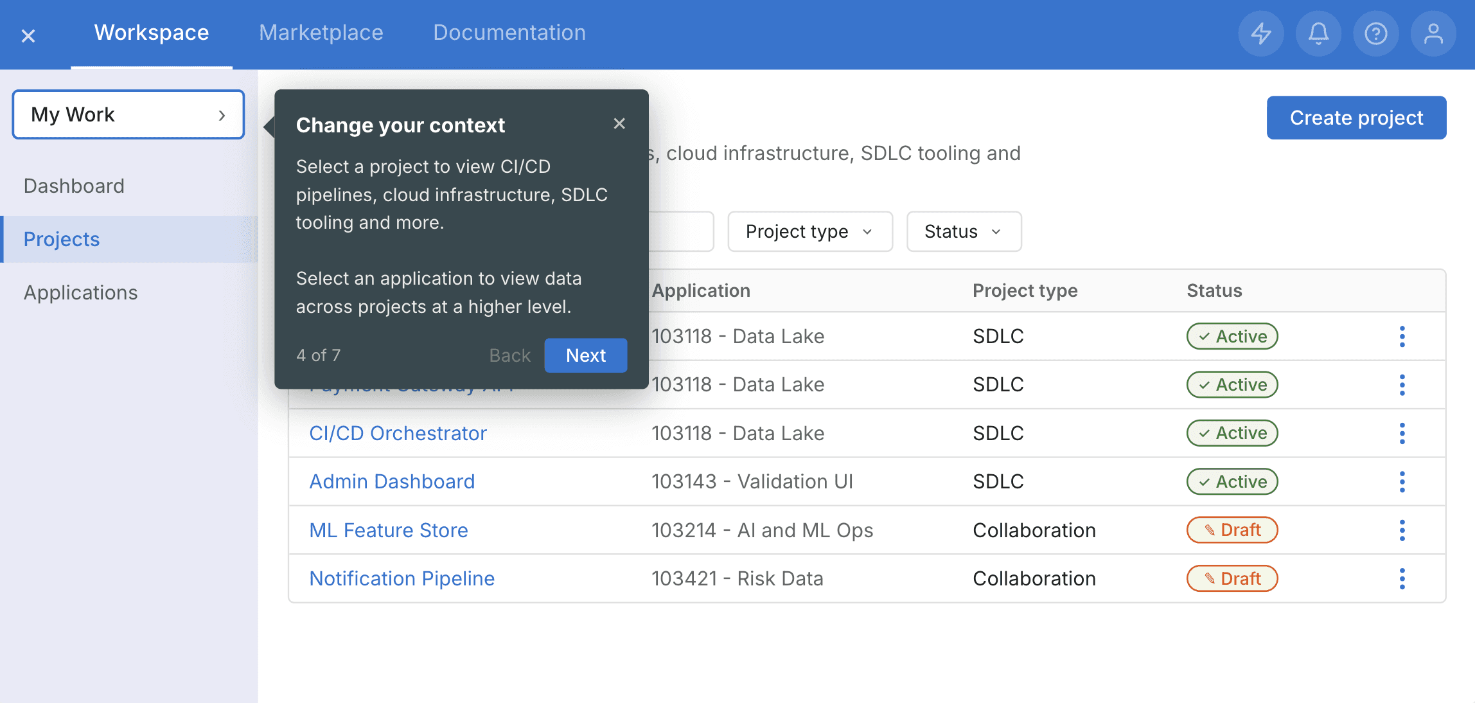Dismiss the Change your context tooltip
Viewport: 1475px width, 703px height.
tap(619, 123)
